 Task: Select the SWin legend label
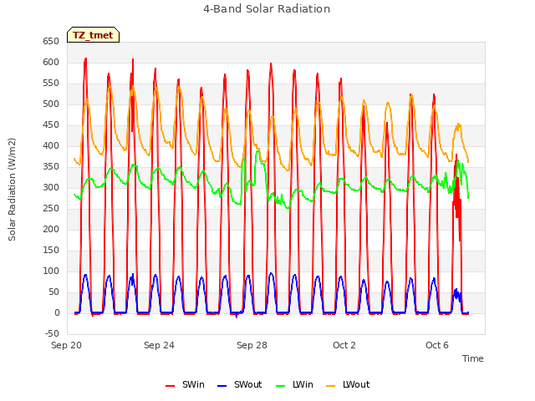[x=193, y=384]
